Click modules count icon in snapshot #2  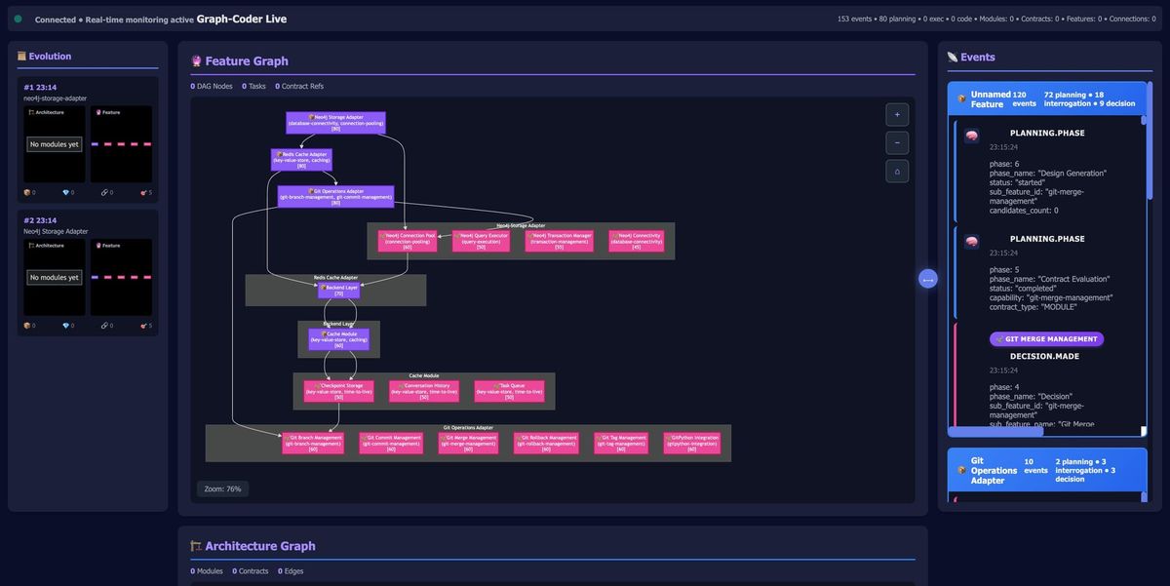tap(27, 326)
